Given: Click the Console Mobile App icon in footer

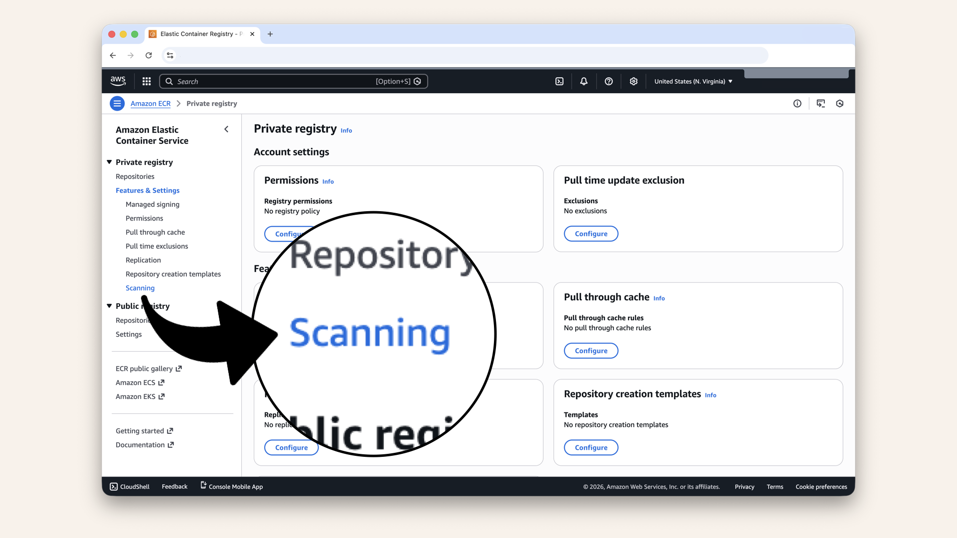Looking at the screenshot, I should [x=202, y=485].
